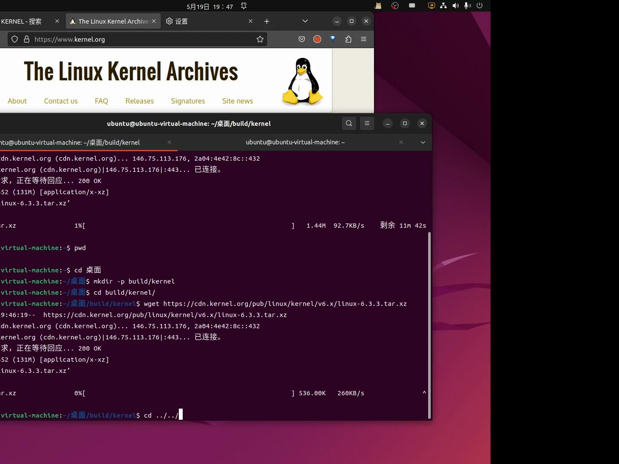Viewport: 619px width, 464px height.
Task: Expand the terminal tab list dropdown arrow
Action: (x=423, y=142)
